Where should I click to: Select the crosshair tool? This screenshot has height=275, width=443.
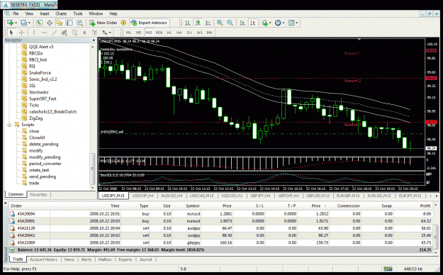tap(22, 33)
